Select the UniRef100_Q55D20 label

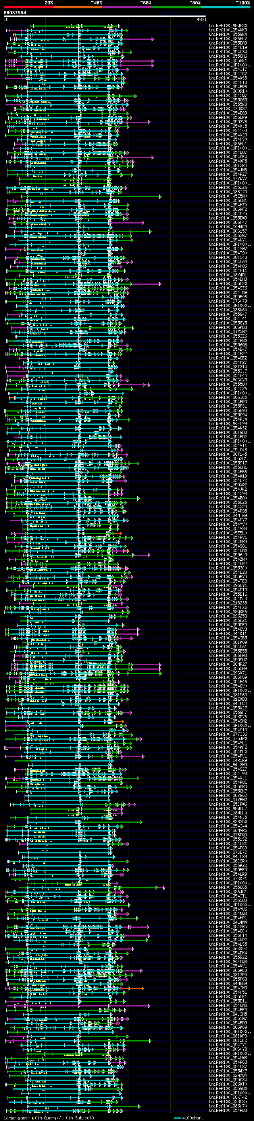click(227, 284)
